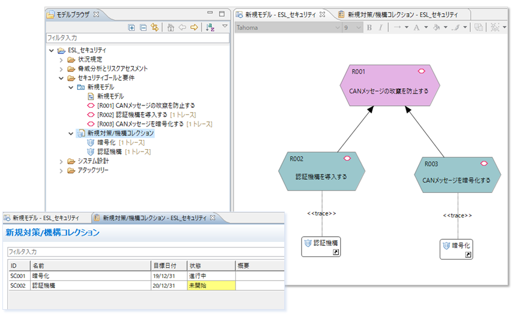This screenshot has height=326, width=517.
Task: Open the line style dropdown arrow
Action: pos(407,28)
